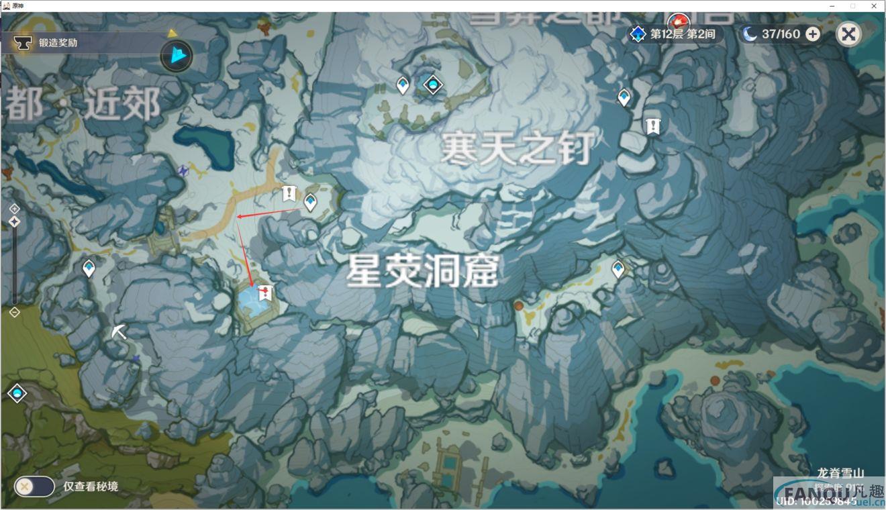Click the blue player position arrow

[177, 56]
